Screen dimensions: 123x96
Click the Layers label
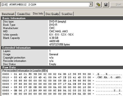coord(7,51)
